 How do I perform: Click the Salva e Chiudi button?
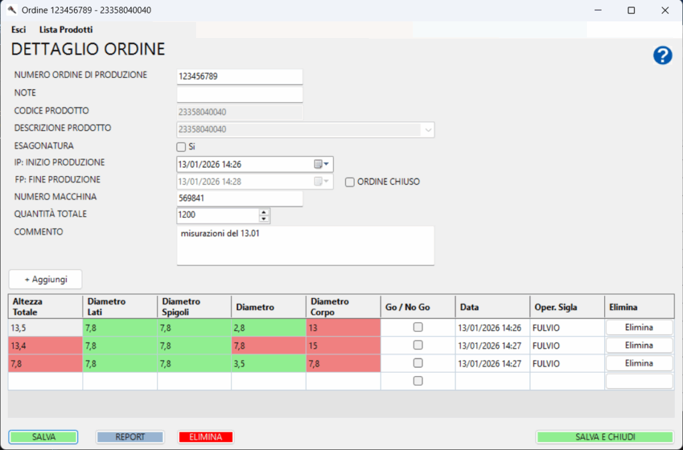coord(605,437)
